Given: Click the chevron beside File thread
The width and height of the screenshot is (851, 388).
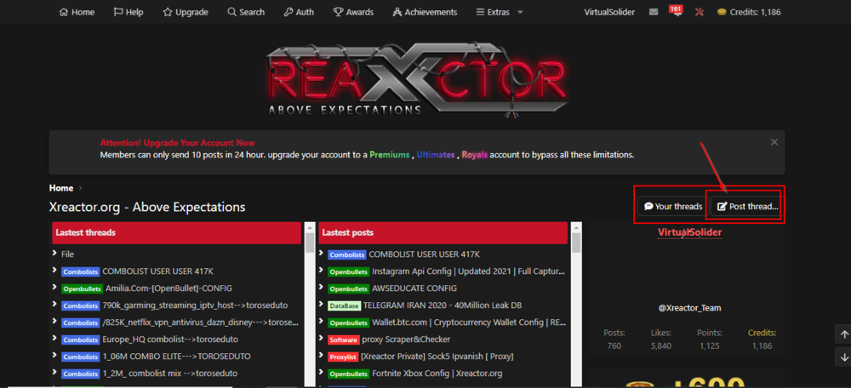Looking at the screenshot, I should point(54,254).
